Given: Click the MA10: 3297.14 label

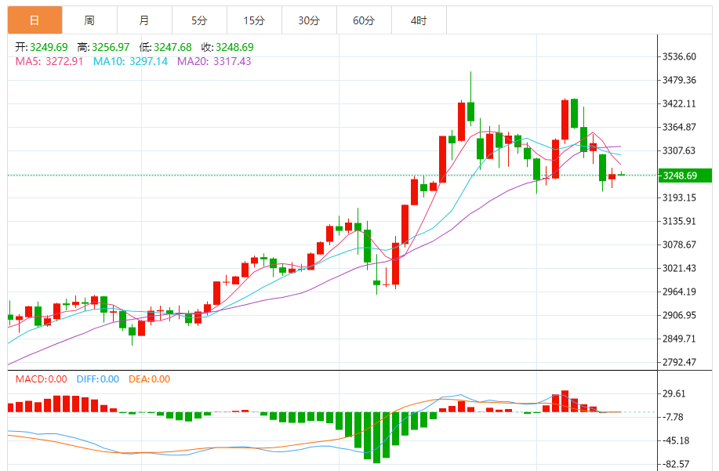Looking at the screenshot, I should click(131, 61).
